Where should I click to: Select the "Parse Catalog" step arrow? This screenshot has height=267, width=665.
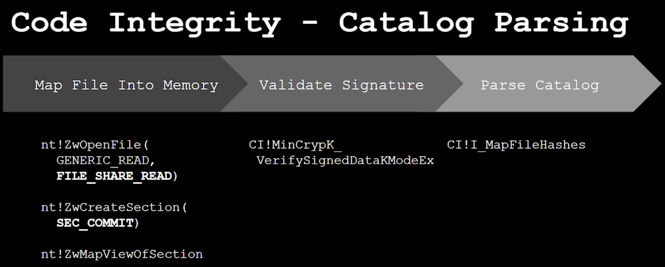pyautogui.click(x=539, y=85)
